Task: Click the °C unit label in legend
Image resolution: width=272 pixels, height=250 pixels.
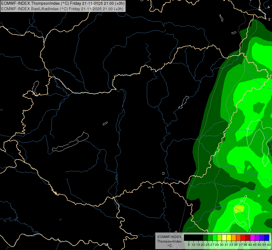Action: tap(170, 246)
